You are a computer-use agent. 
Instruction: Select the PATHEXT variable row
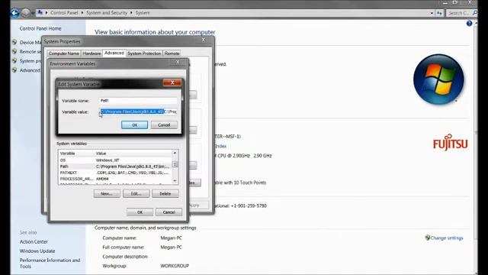click(x=115, y=173)
